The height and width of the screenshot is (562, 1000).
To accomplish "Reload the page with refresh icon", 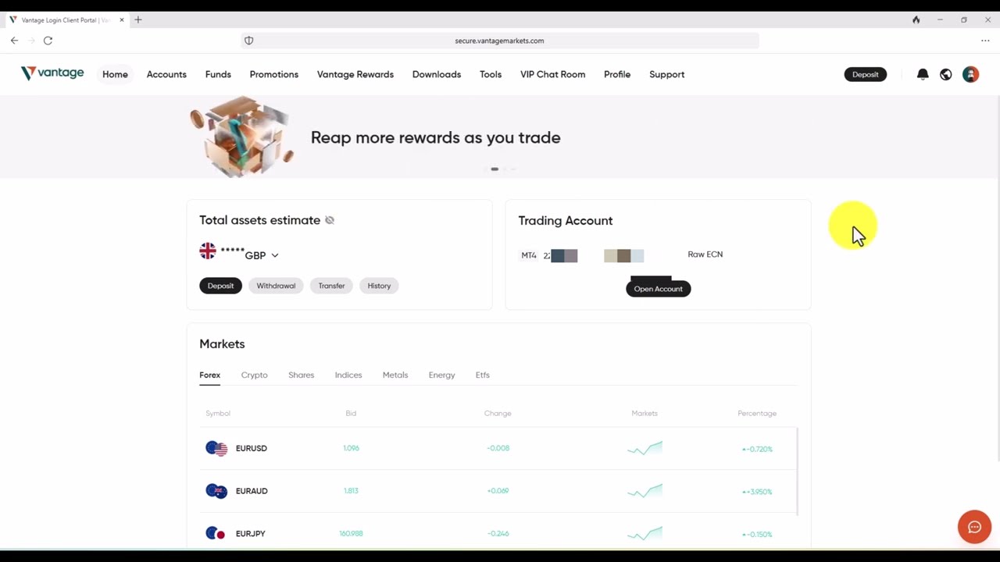I will point(48,41).
